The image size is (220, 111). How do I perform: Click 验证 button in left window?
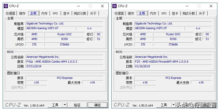click(77, 105)
